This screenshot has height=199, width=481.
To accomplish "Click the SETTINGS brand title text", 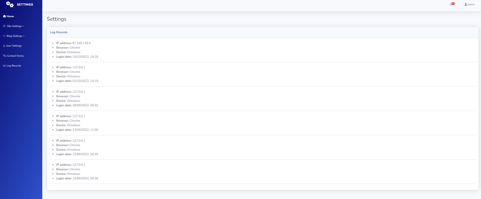I will point(25,4).
